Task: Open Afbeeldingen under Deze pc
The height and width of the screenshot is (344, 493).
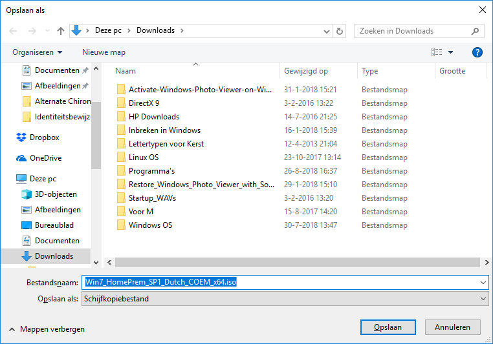Action: point(51,210)
